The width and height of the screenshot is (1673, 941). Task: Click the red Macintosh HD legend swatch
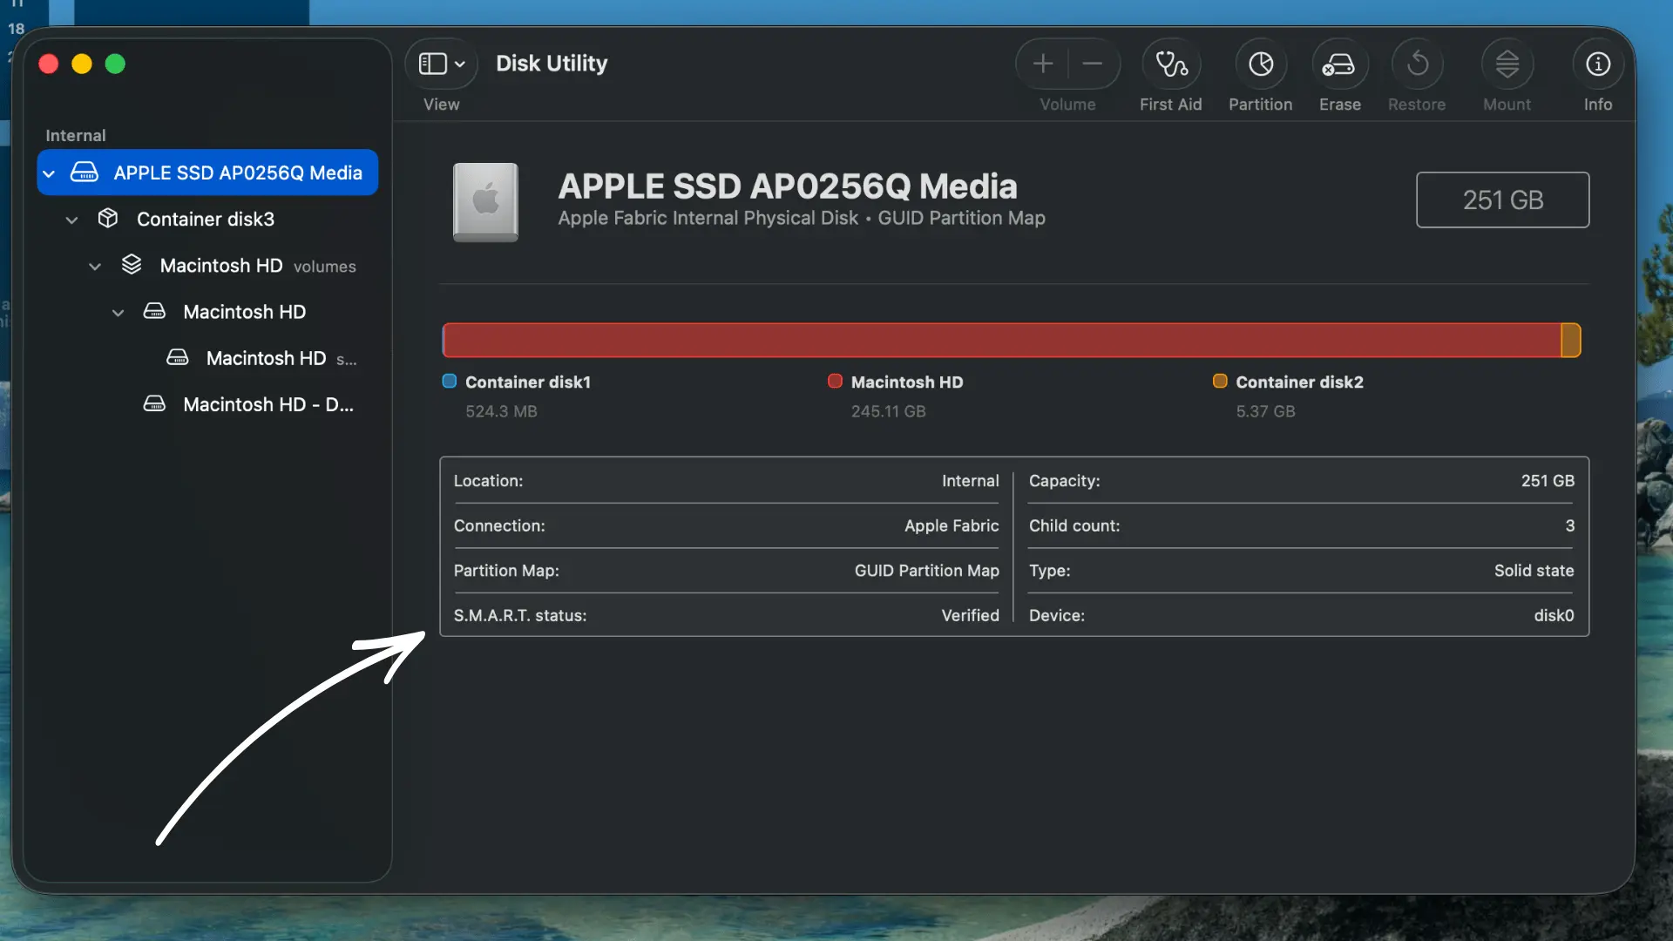point(835,381)
